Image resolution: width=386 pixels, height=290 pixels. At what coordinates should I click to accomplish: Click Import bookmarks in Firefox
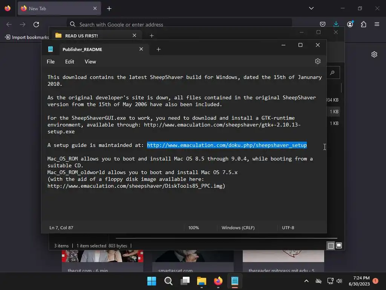coord(27,37)
